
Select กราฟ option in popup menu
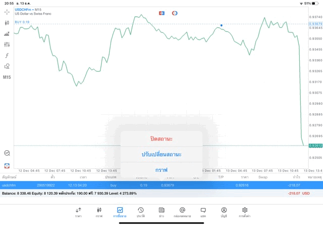pyautogui.click(x=161, y=170)
